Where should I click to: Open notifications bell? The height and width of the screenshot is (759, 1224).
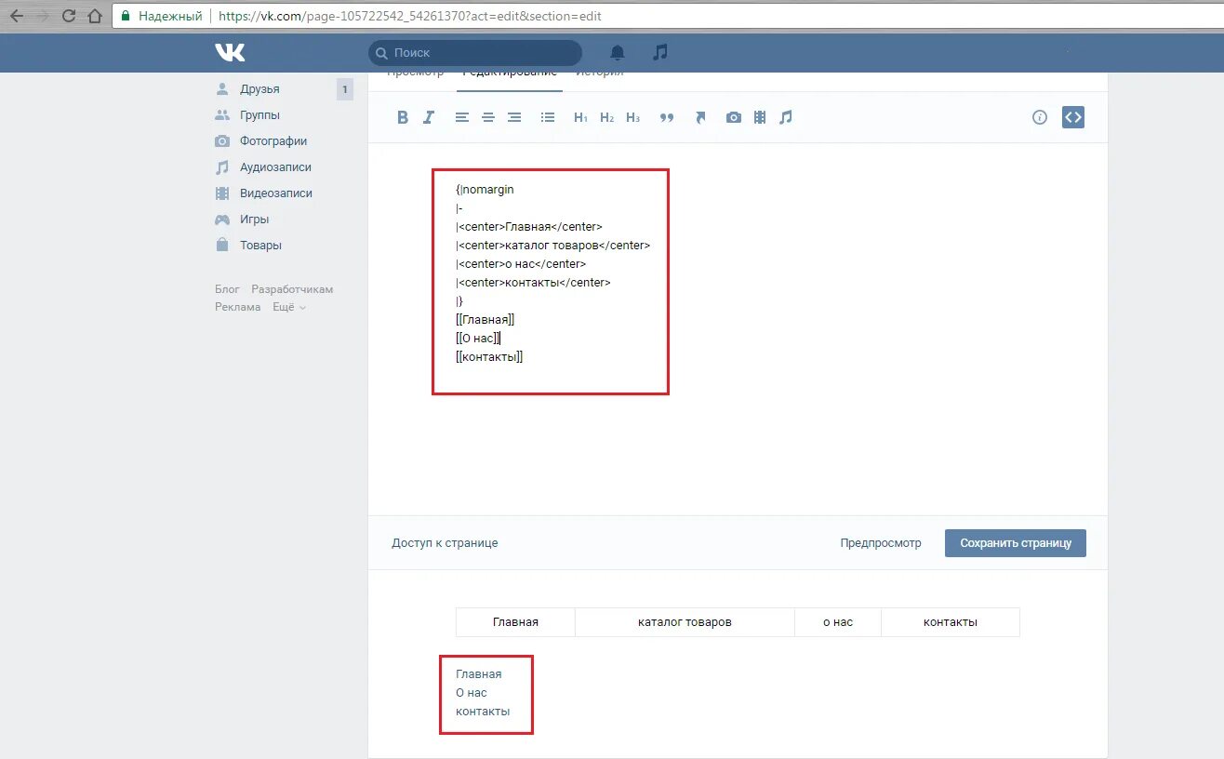coord(618,53)
